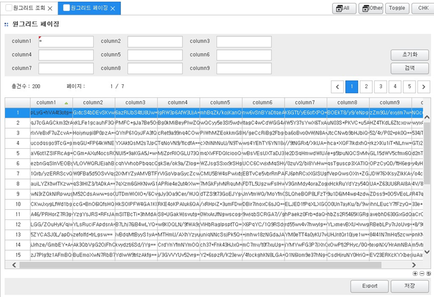This screenshot has height=297, width=434.
Task: Select grid row number 1
Action: click(x=18, y=113)
